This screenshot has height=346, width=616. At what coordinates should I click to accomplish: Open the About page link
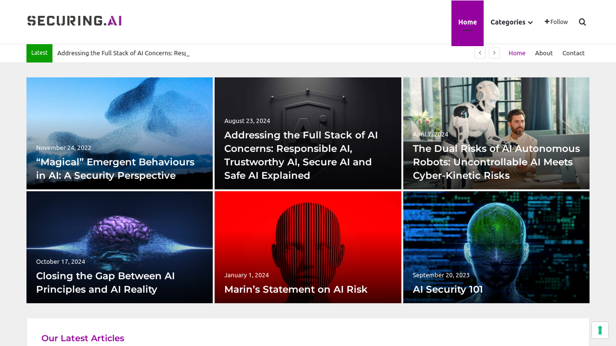click(544, 53)
